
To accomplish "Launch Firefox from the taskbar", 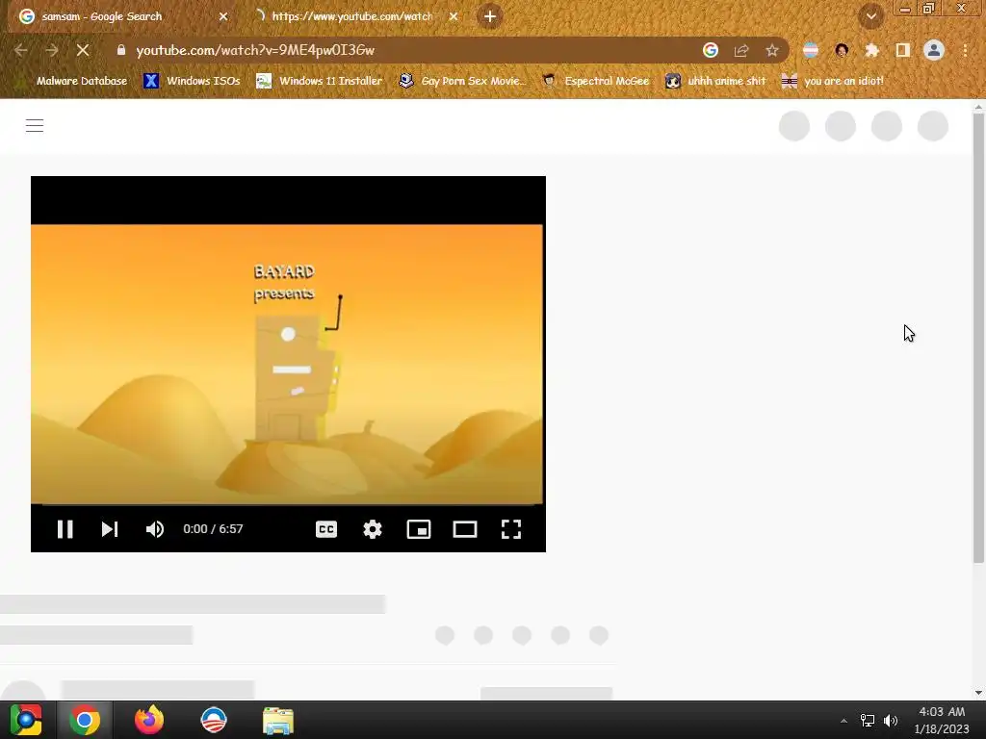I will [149, 720].
